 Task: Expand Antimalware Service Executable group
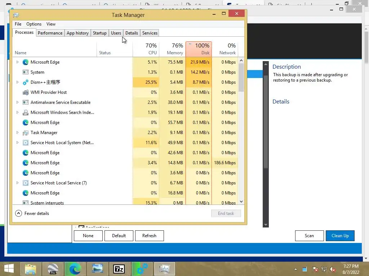point(17,102)
